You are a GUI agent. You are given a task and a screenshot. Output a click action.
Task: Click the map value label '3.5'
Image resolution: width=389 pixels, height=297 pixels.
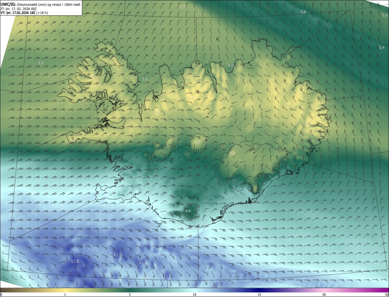[41, 63]
